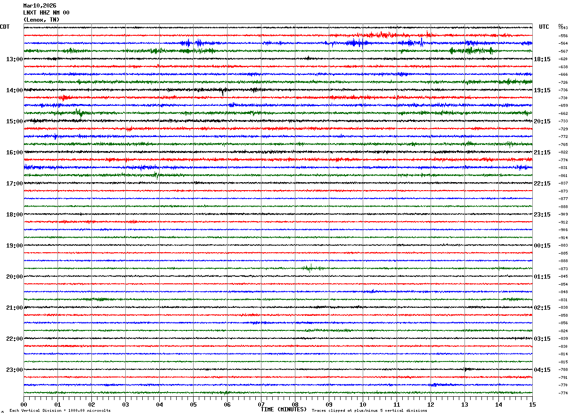Click the 04:15 UTC time label
This screenshot has width=570, height=417.
(542, 369)
